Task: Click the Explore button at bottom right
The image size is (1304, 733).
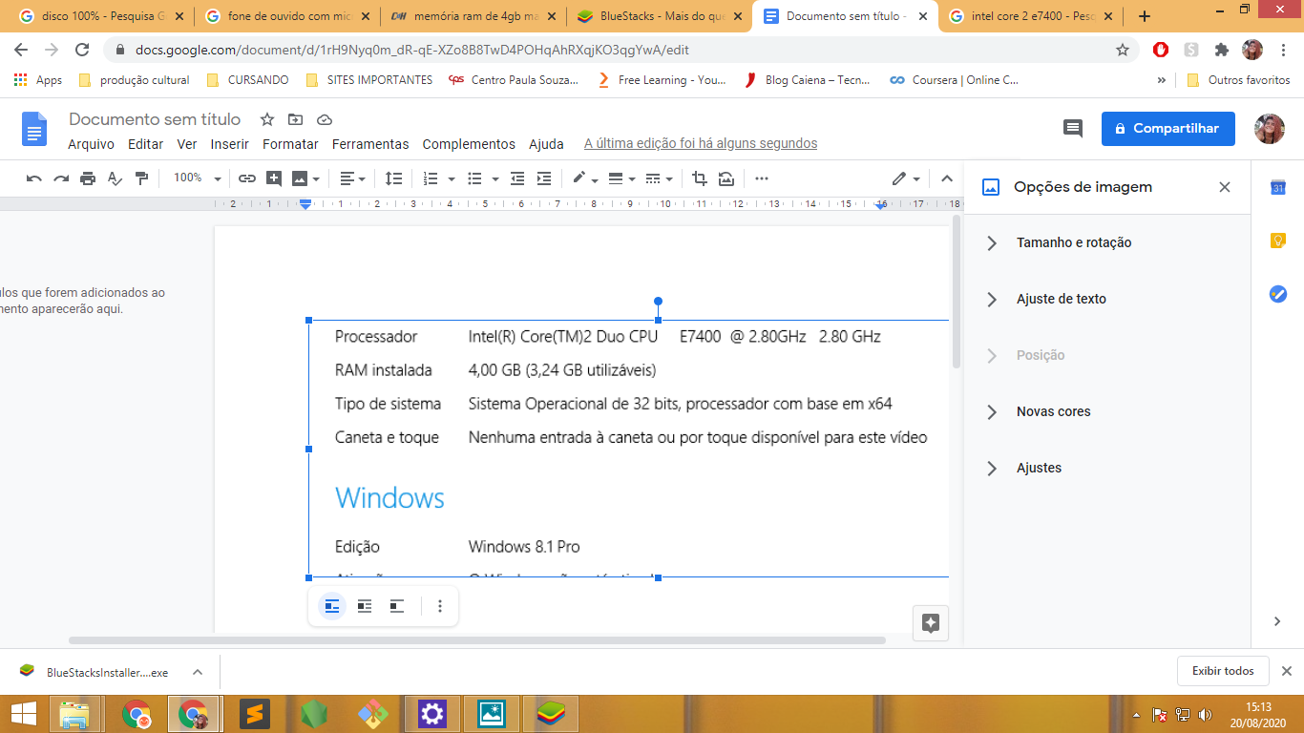Action: point(931,623)
